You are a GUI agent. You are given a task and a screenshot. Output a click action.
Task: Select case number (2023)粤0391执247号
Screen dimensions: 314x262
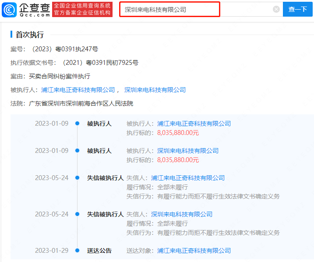[64, 49]
